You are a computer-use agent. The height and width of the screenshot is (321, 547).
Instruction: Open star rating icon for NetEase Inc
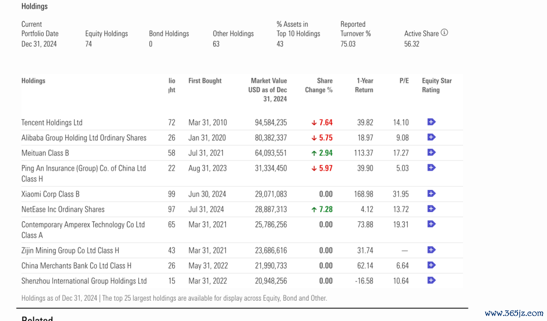pyautogui.click(x=431, y=209)
